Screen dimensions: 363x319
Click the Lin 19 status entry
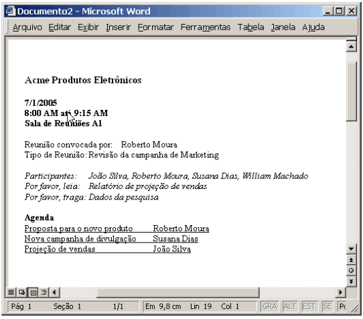pos(201,306)
